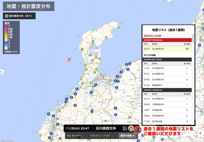
Task: Zoom out with the map minus button
Action: [201, 138]
